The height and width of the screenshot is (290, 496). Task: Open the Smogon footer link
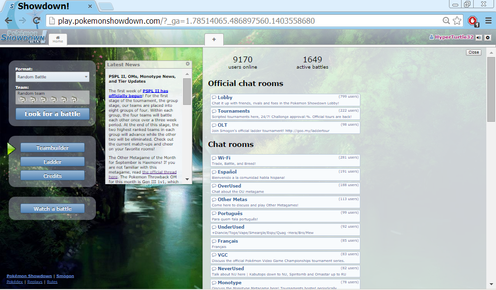pyautogui.click(x=65, y=276)
